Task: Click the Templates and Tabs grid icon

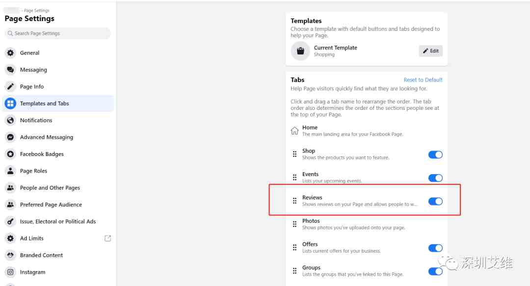Action: click(x=10, y=104)
